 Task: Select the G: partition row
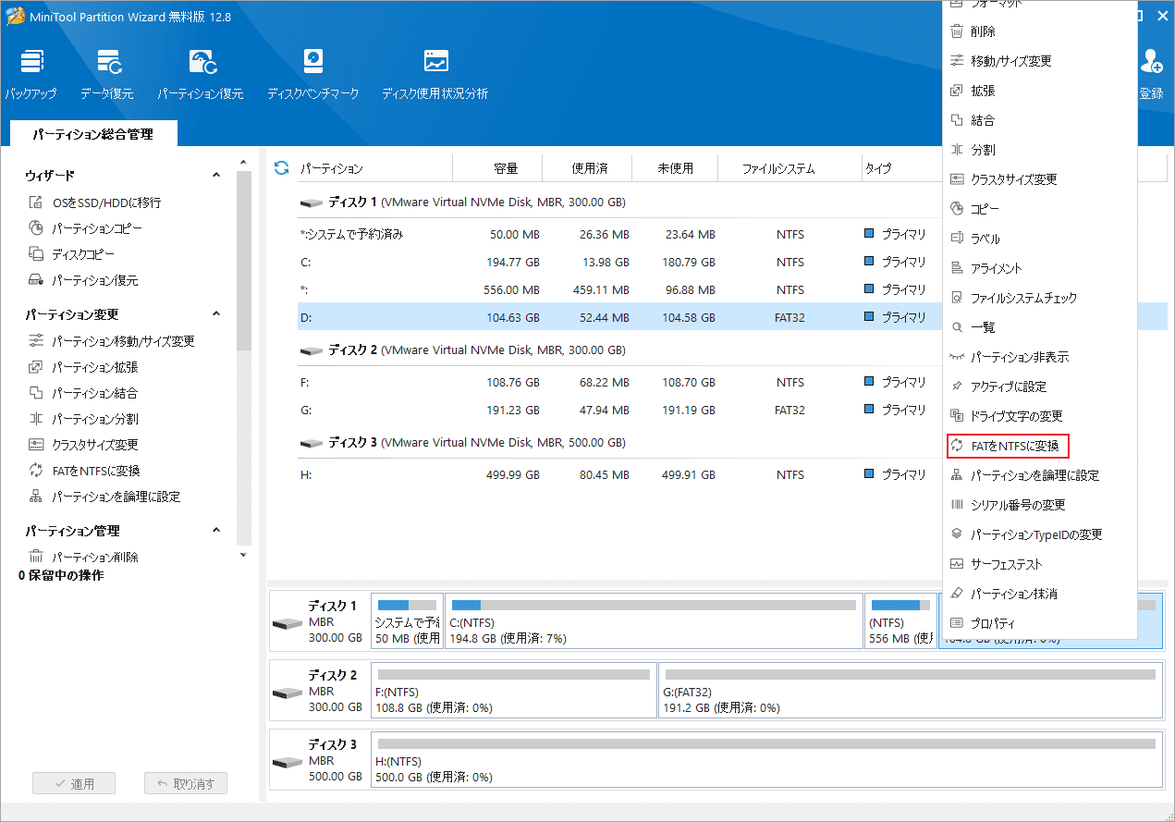click(x=619, y=410)
